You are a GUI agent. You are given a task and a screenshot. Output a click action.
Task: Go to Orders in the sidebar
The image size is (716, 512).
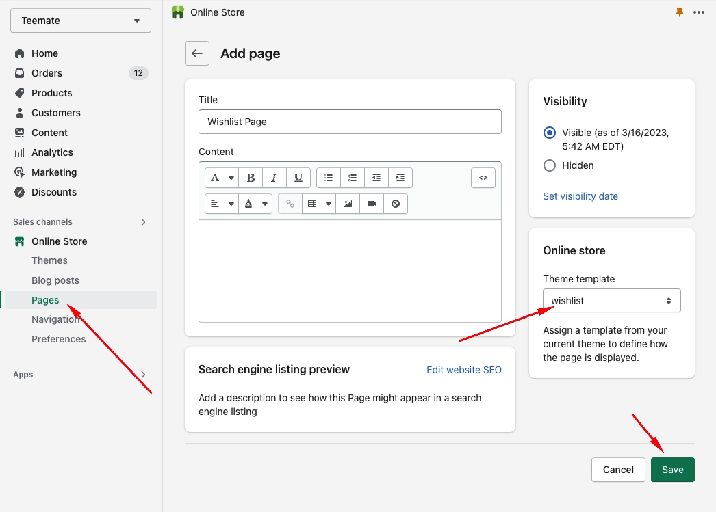point(47,73)
